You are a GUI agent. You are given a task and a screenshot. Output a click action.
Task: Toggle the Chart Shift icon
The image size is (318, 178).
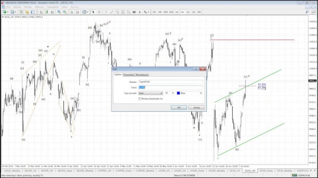coord(77,12)
